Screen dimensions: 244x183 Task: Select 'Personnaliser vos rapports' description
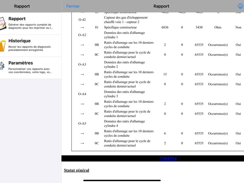coord(30,70)
